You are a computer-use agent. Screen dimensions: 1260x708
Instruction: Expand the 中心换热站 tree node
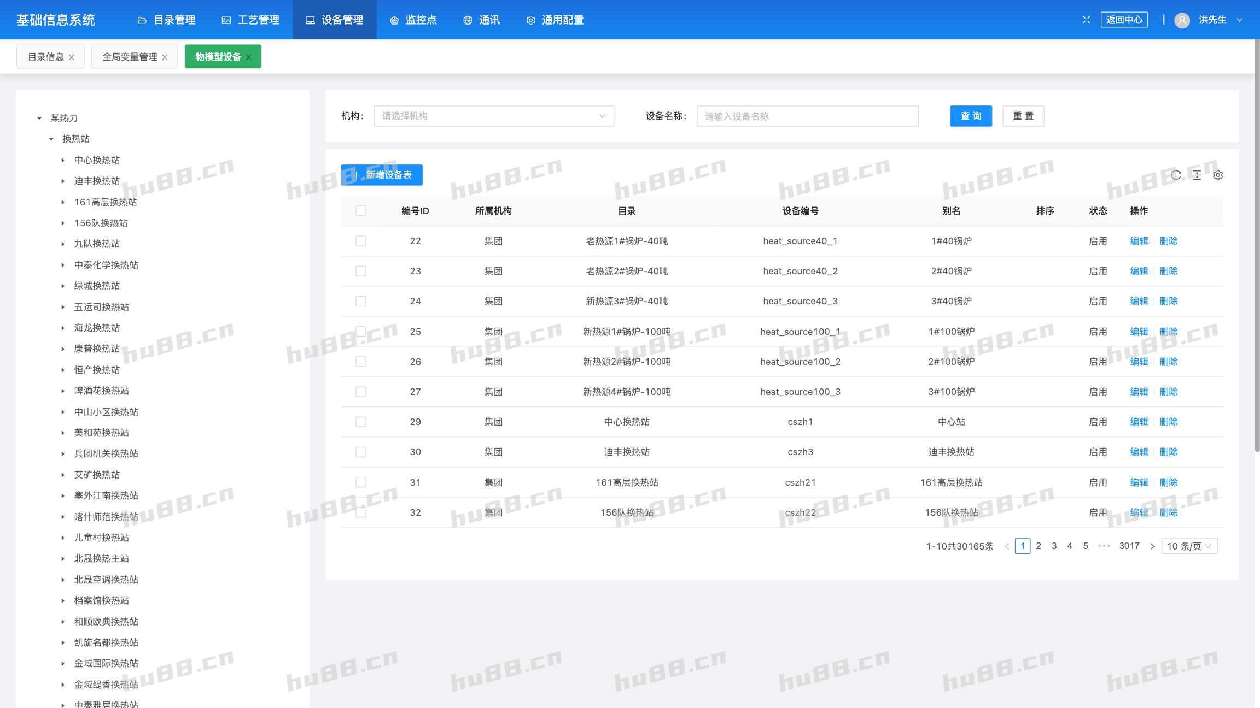pos(63,160)
